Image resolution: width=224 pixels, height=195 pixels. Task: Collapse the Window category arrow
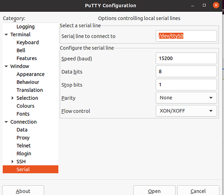pyautogui.click(x=6, y=66)
